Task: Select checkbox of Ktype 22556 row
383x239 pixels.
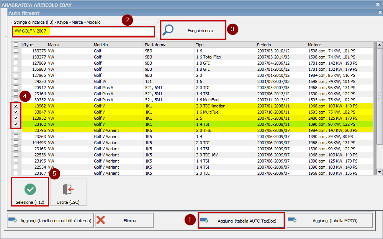Action: point(16,154)
